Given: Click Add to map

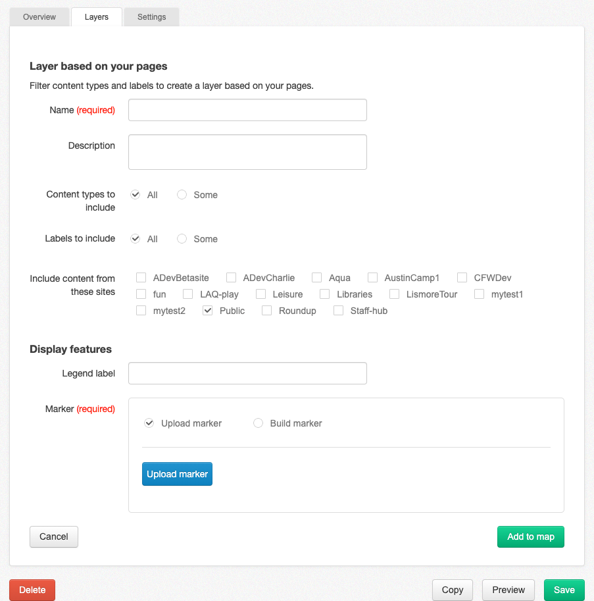Looking at the screenshot, I should pyautogui.click(x=530, y=536).
